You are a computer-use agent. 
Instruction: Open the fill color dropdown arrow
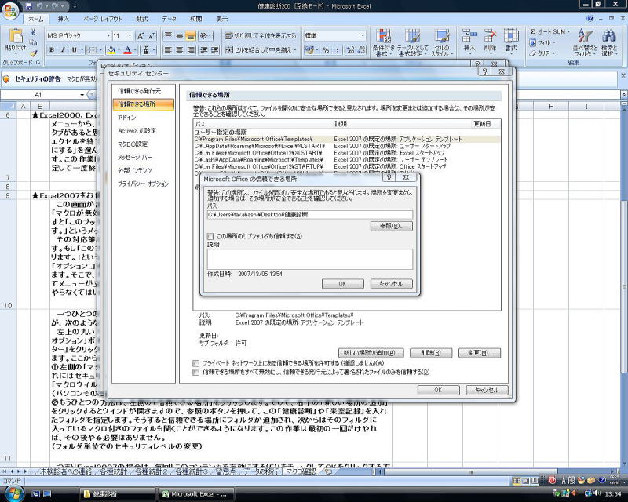[x=119, y=50]
